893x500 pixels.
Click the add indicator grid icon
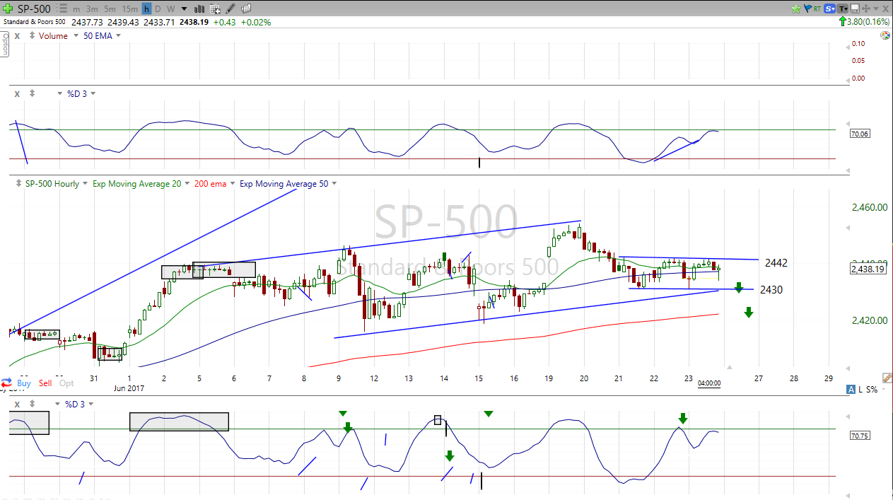[216, 9]
